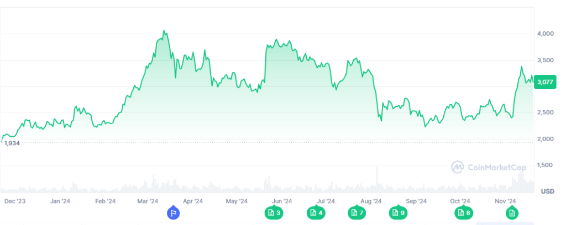Click the Oct '24 date label
The image size is (566, 225).
pyautogui.click(x=460, y=201)
